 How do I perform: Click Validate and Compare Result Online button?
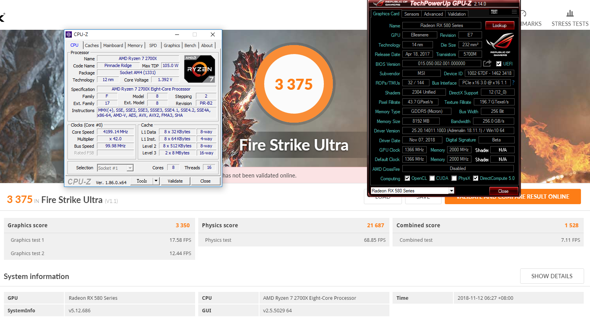click(513, 197)
